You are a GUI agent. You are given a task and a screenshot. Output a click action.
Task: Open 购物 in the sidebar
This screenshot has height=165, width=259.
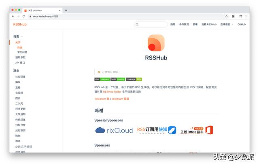[18, 135]
